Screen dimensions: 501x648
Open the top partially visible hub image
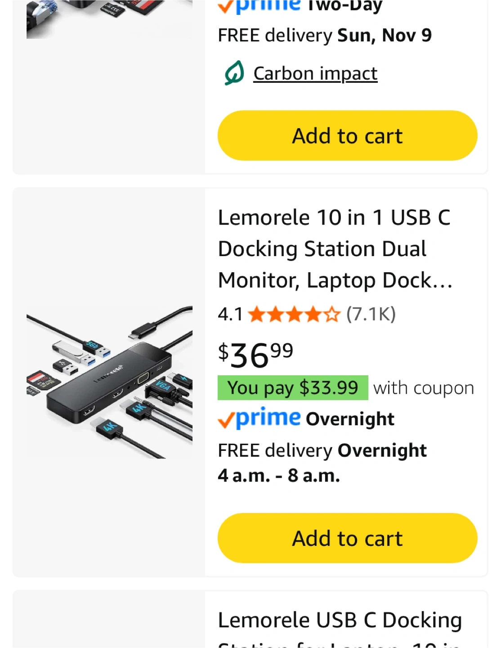(109, 19)
